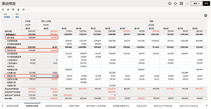Open the filter sliders icon in toolbar
This screenshot has height=109, width=211.
point(3,10)
